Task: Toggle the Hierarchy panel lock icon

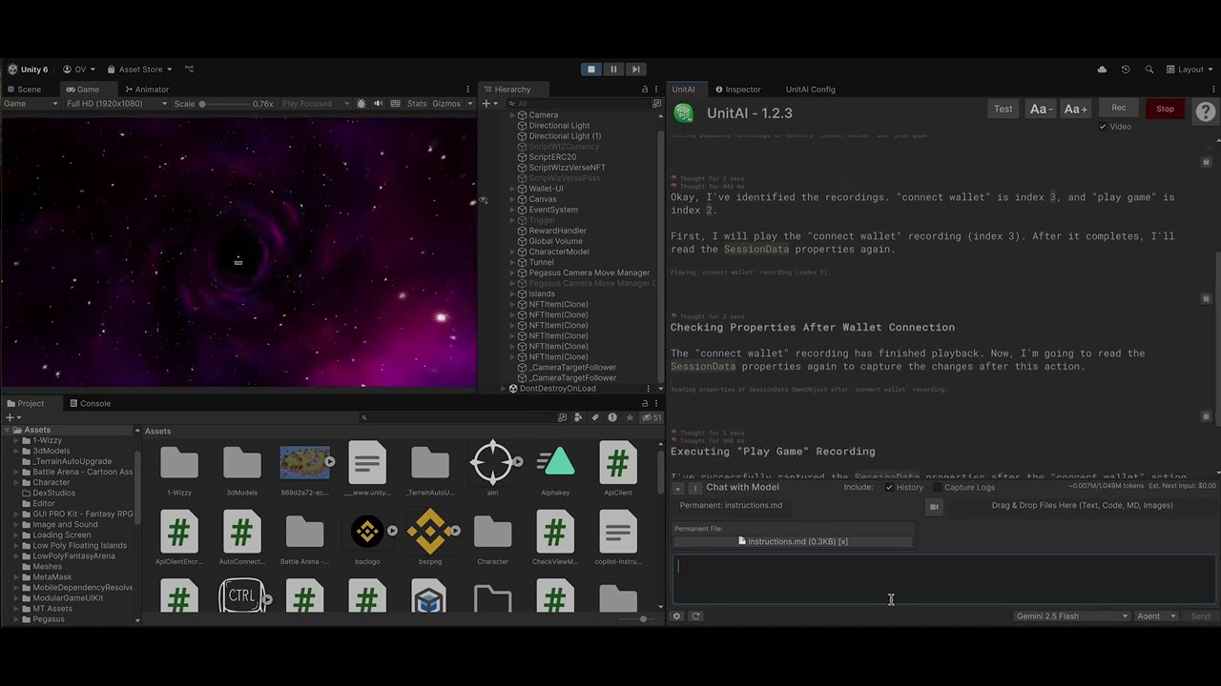Action: pos(645,90)
